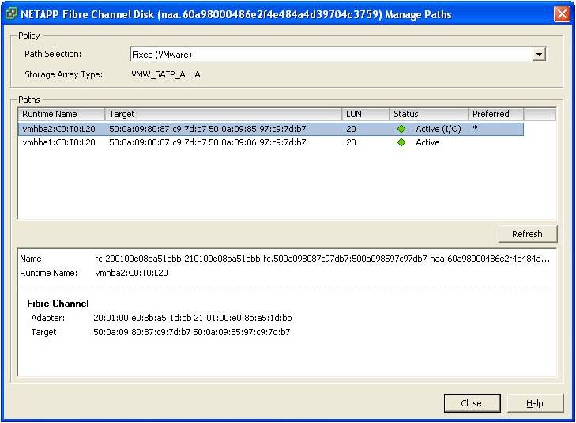576x423 pixels.
Task: Sort paths by Runtime Name column header
Action: 62,115
